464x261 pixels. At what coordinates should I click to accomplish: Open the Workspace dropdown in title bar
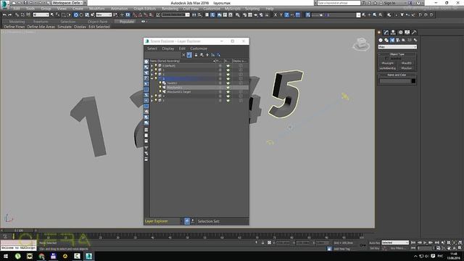pos(67,3)
